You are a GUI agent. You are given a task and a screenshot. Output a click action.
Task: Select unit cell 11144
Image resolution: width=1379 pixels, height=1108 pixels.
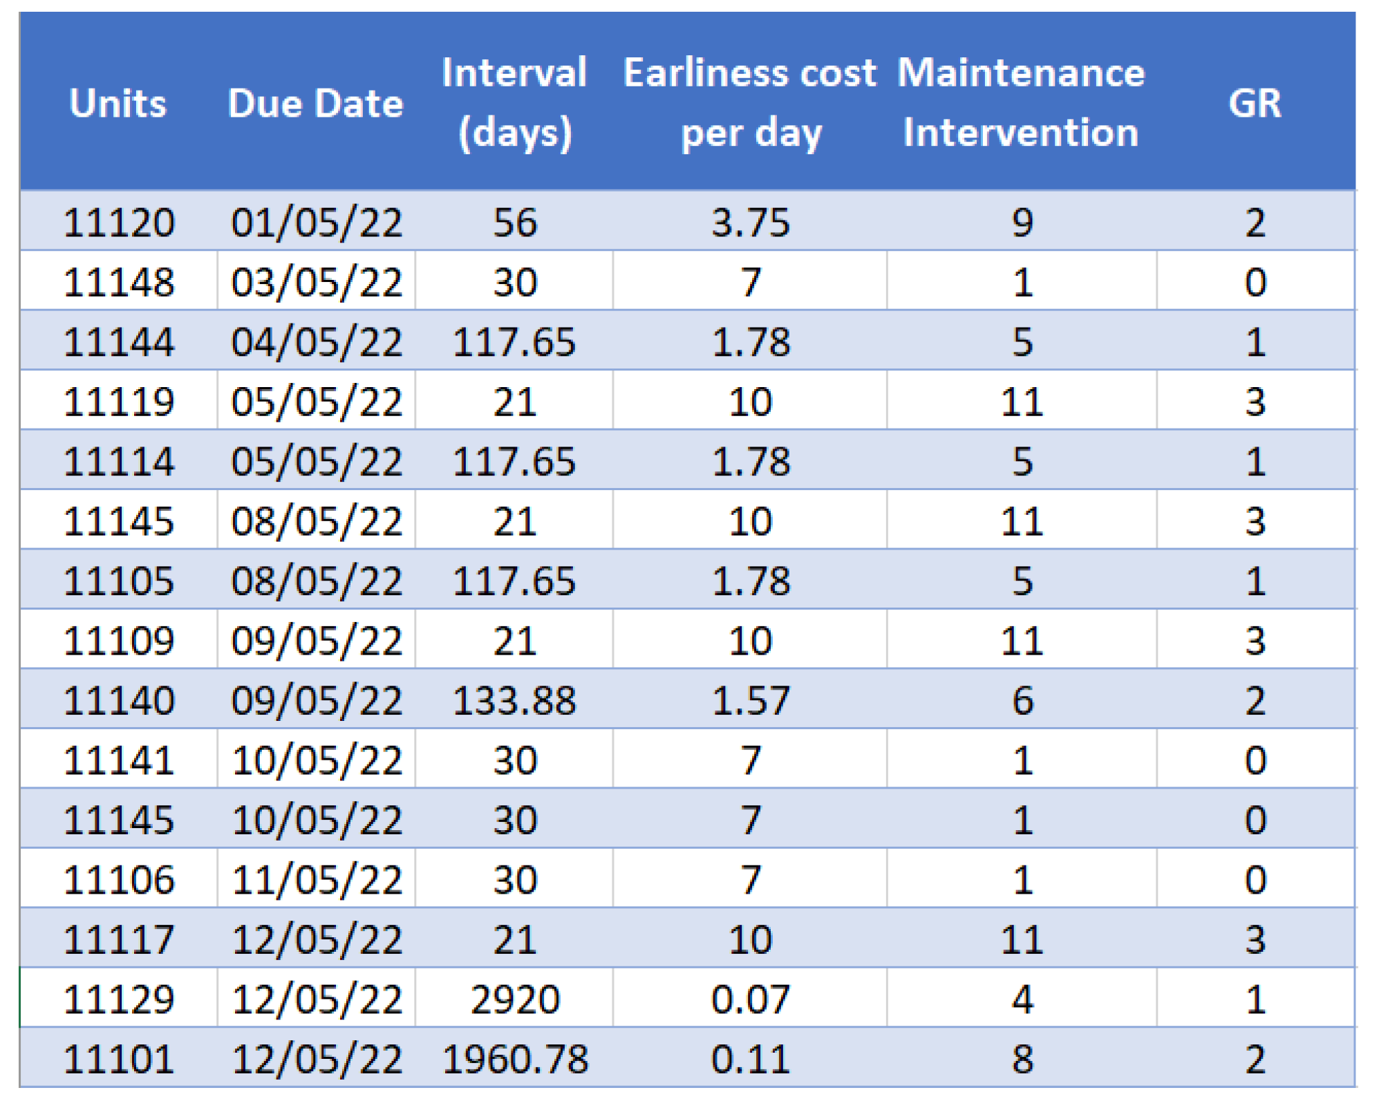[x=119, y=342]
